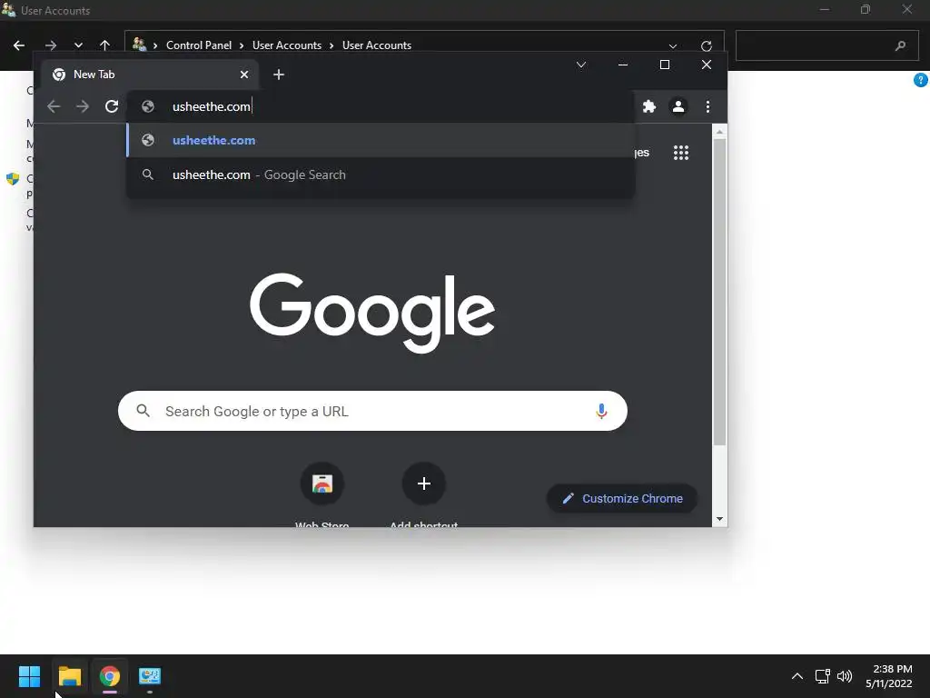This screenshot has width=930, height=698.
Task: Choose usheethe.com Google Search suggestion
Action: [381, 174]
